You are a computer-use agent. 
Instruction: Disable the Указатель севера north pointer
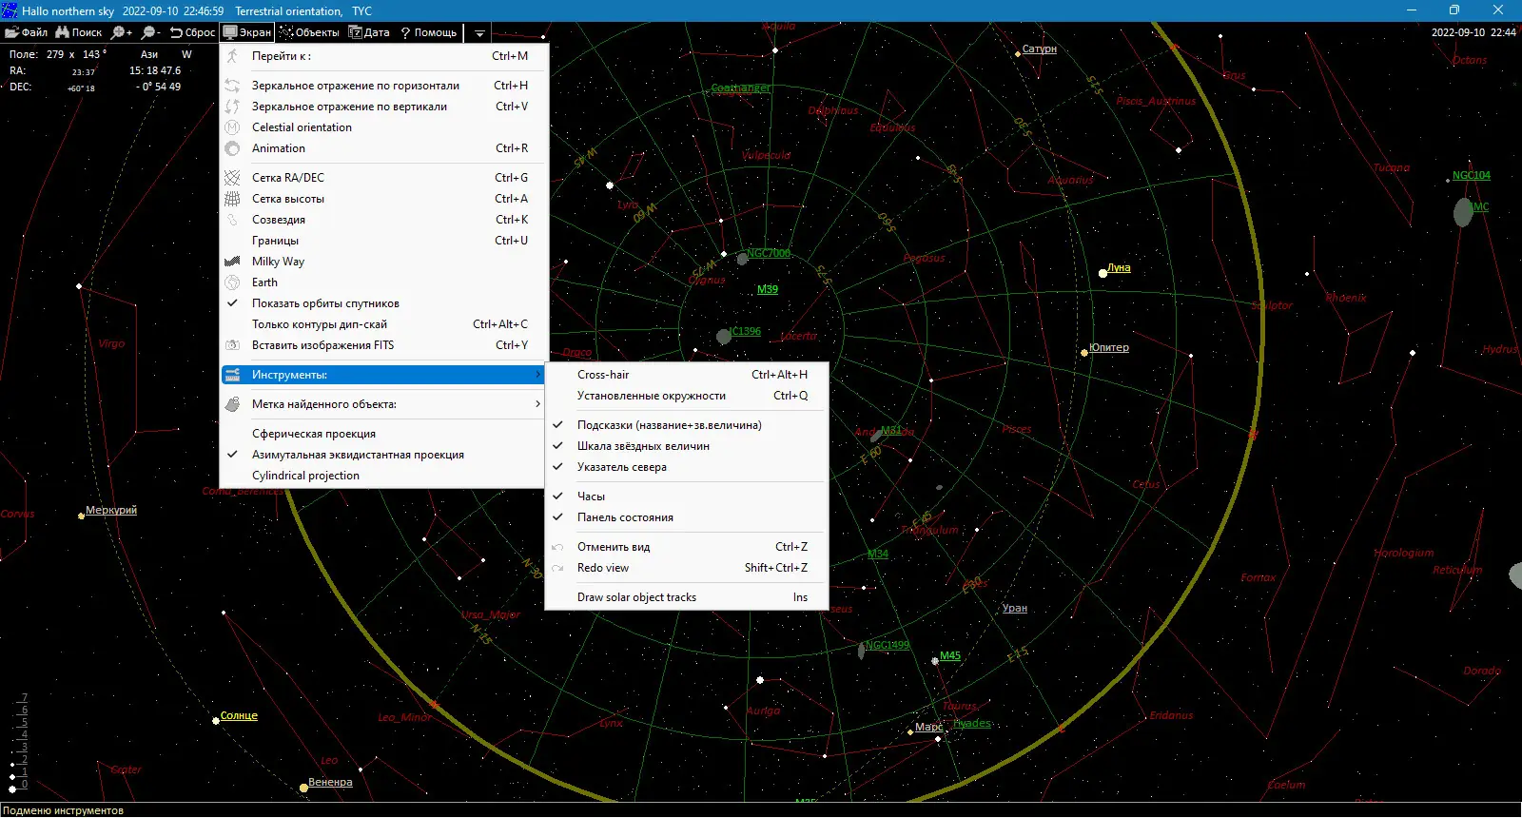click(621, 467)
